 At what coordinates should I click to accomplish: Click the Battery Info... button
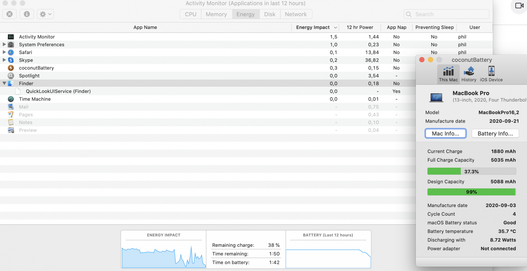tap(495, 133)
